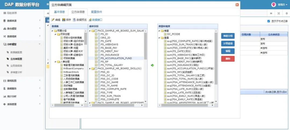Click the file icon beside sum(FS_RP)
The width and height of the screenshot is (290, 130).
tap(165, 72)
